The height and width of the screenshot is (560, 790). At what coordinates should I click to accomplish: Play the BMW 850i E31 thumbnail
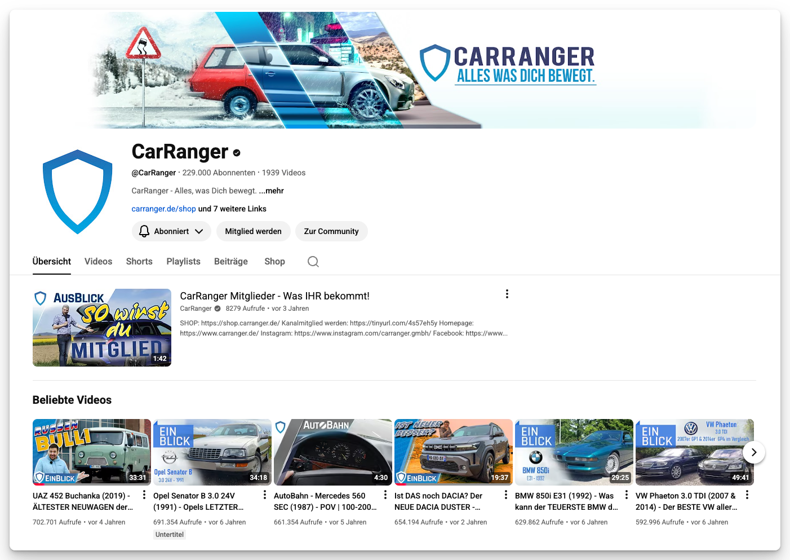(574, 452)
